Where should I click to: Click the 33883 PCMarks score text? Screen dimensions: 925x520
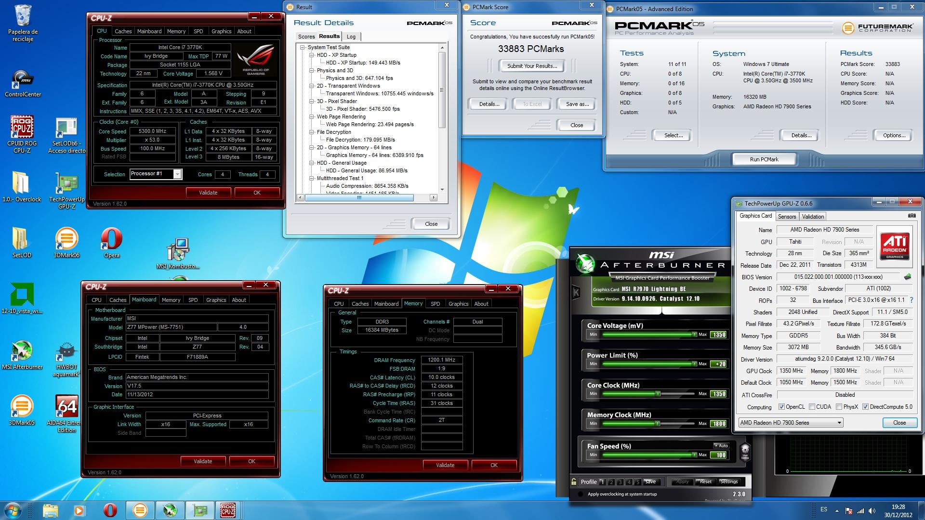point(531,49)
